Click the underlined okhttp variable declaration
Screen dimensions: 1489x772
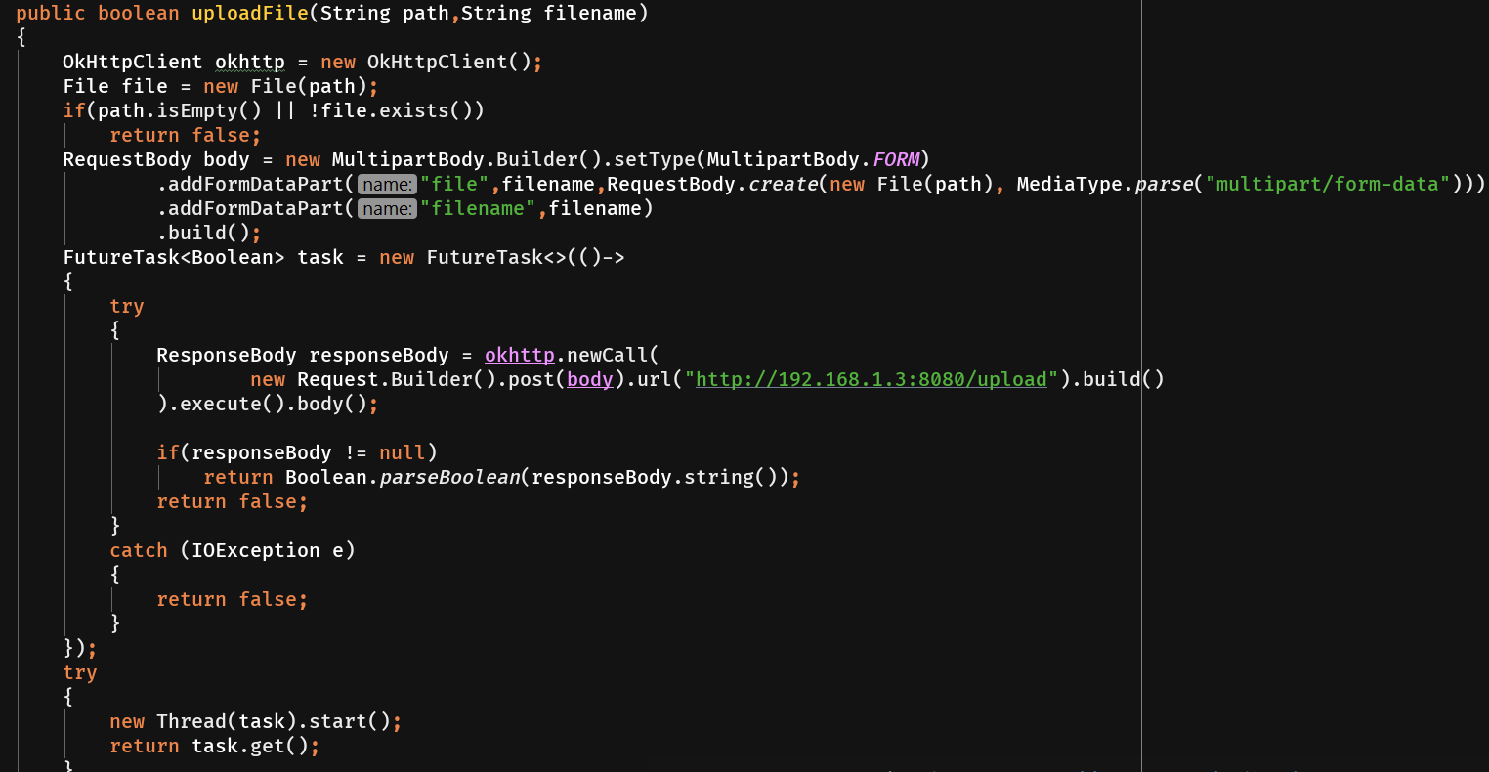(x=250, y=62)
